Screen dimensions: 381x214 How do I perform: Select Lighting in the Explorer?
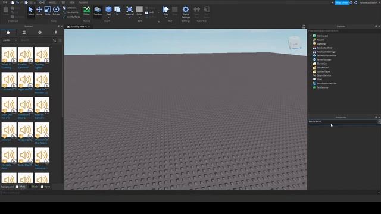pos(321,44)
